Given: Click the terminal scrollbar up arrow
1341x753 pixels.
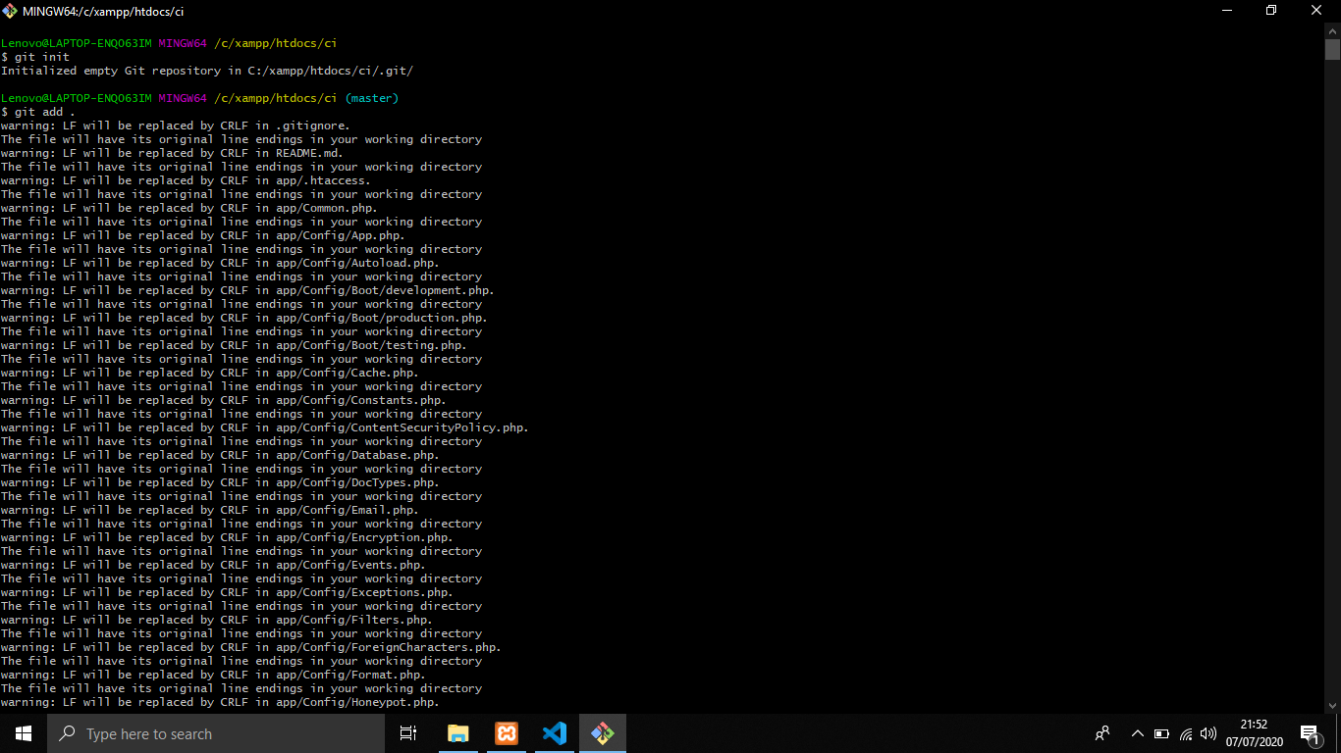Looking at the screenshot, I should [1332, 30].
